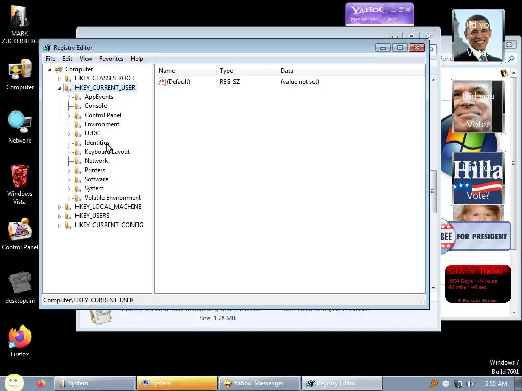
Task: Click the Firefox icon pinned on taskbar
Action: (41, 383)
